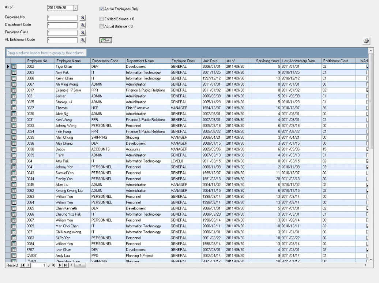This screenshot has width=379, height=283.
Task: Open detail icon for Alex Chung row
Action: point(14,143)
